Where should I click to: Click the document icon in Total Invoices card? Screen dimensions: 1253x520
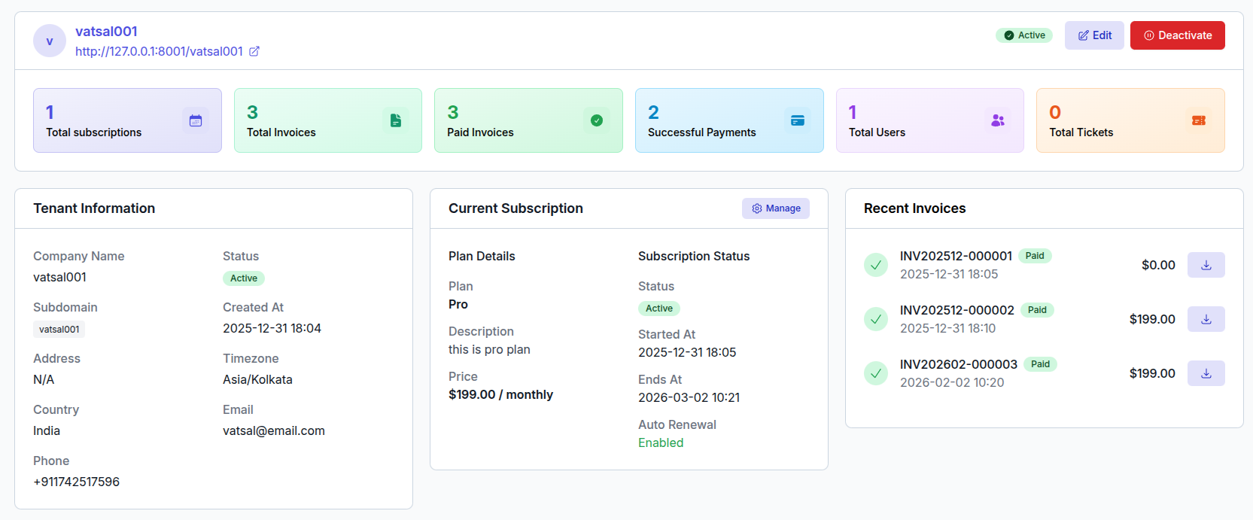pos(396,120)
